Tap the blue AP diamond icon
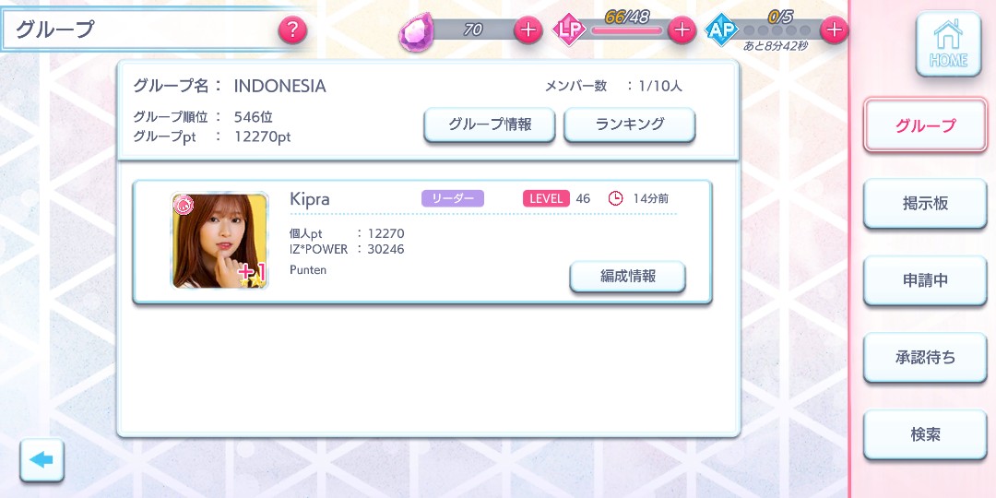The height and width of the screenshot is (498, 996). (x=721, y=30)
